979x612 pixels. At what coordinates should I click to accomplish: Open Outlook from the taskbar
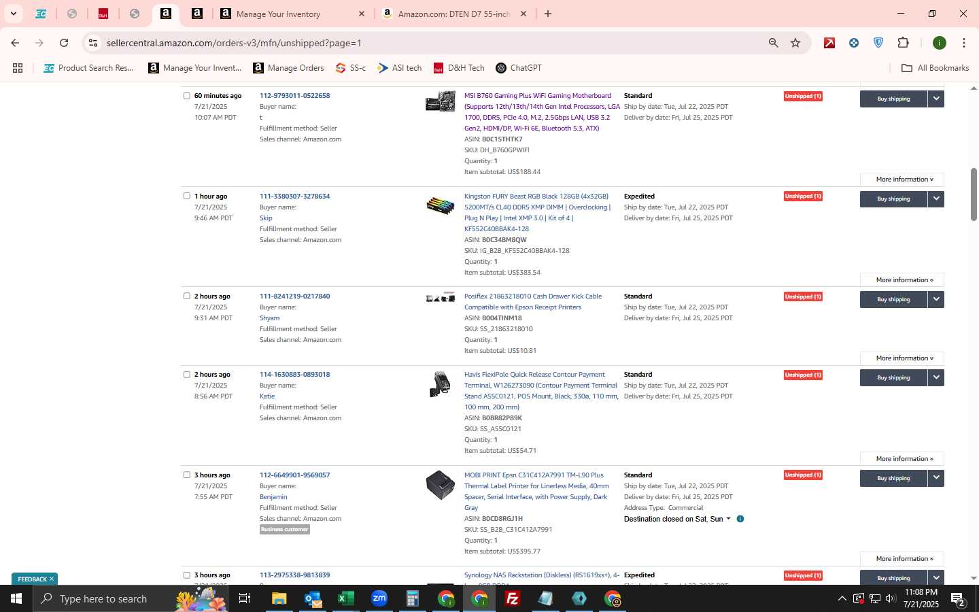[313, 598]
